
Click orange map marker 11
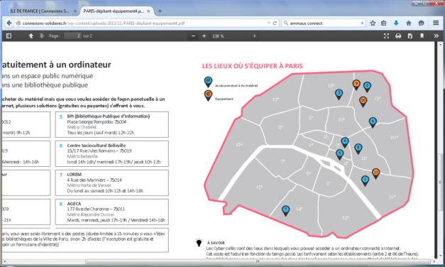point(375,173)
